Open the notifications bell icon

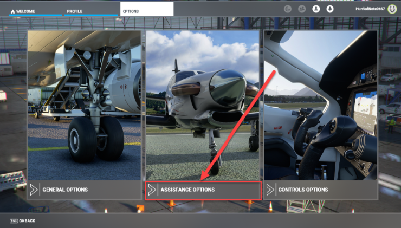[x=330, y=9]
